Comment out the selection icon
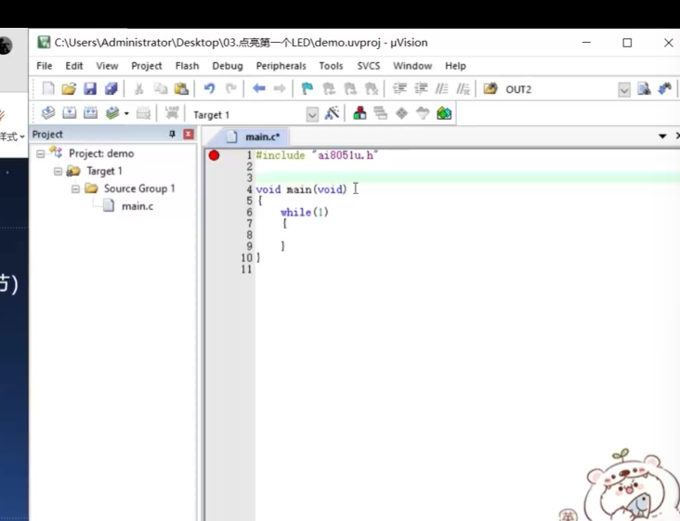 [x=441, y=89]
